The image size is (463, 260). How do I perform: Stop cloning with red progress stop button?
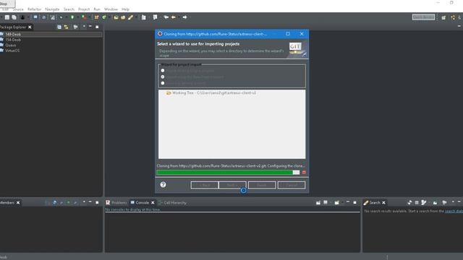click(304, 173)
